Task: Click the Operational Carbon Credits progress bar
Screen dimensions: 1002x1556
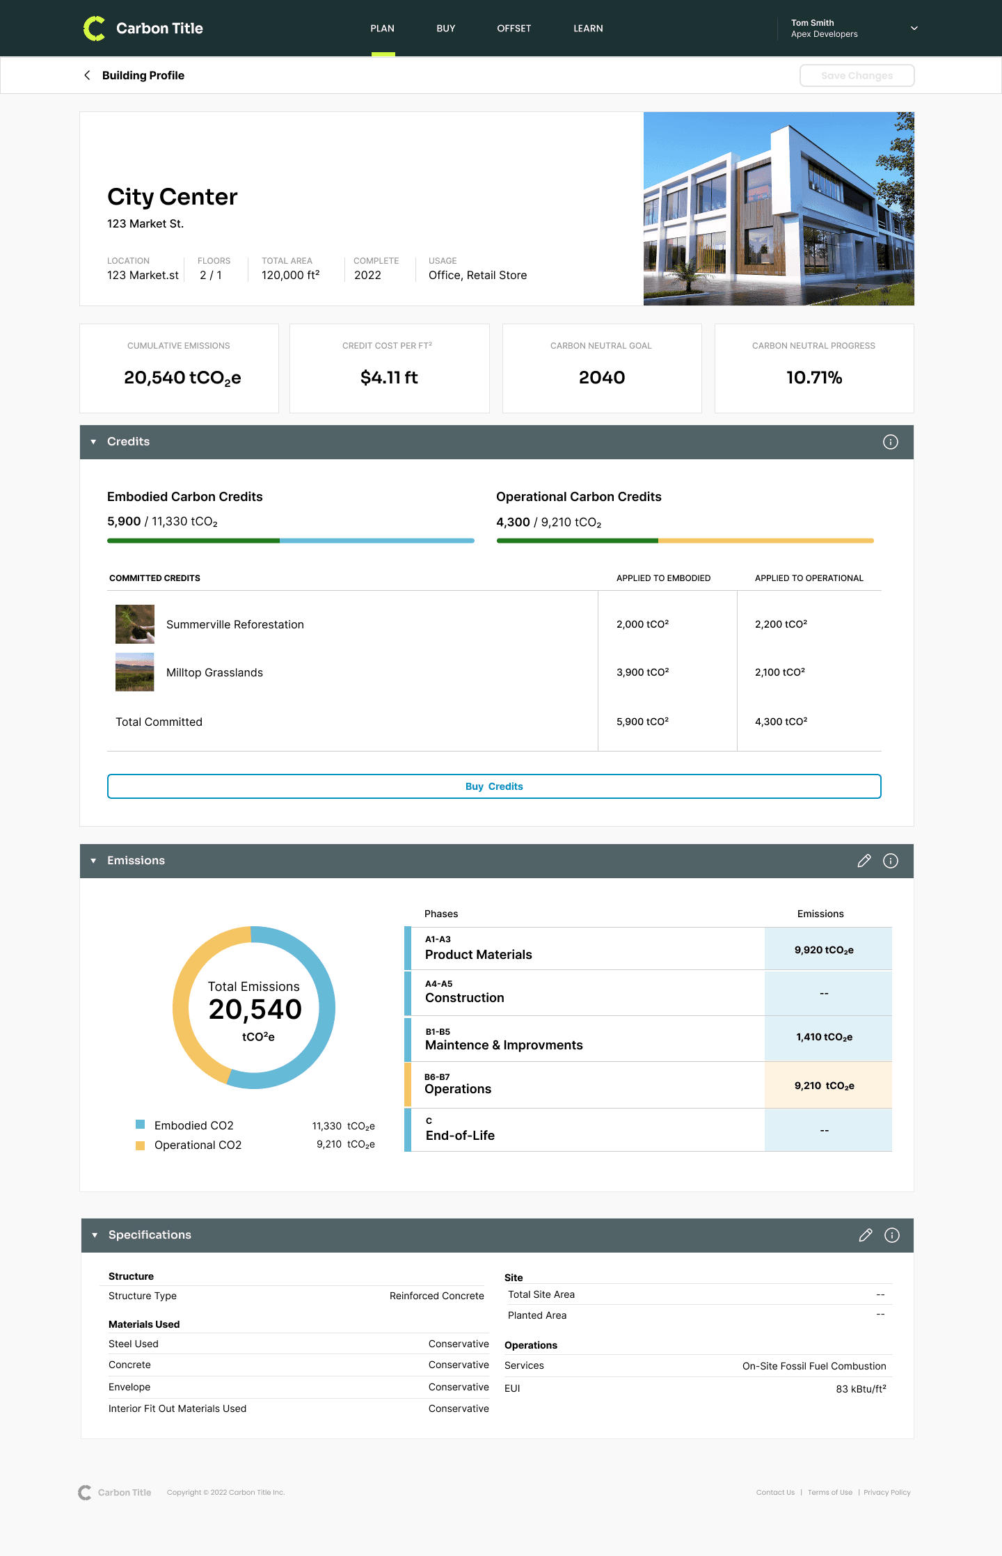Action: 685,541
